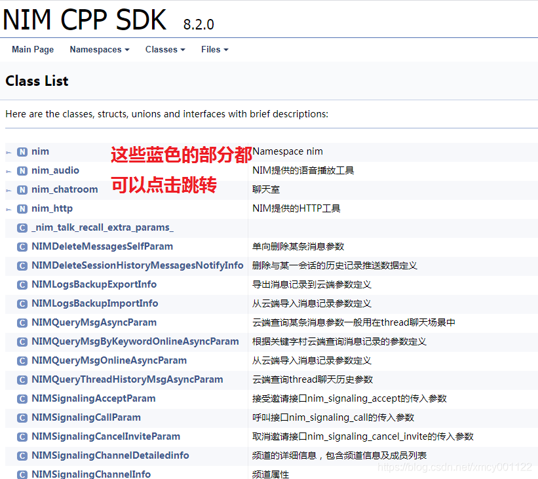This screenshot has height=479, width=538.
Task: Expand the nim_chatroom namespace arrow
Action: click(9, 191)
